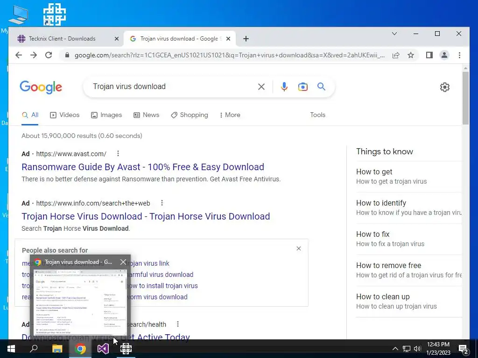Open Chrome's three-dot menu

point(459,55)
